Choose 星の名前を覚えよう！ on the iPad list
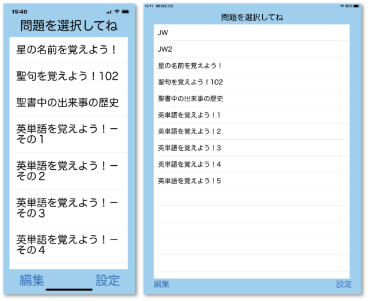368x301 pixels. 252,66
